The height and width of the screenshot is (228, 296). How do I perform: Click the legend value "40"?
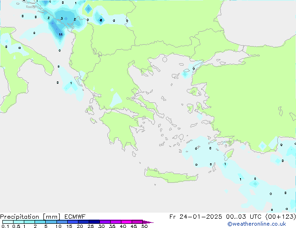click(x=123, y=226)
